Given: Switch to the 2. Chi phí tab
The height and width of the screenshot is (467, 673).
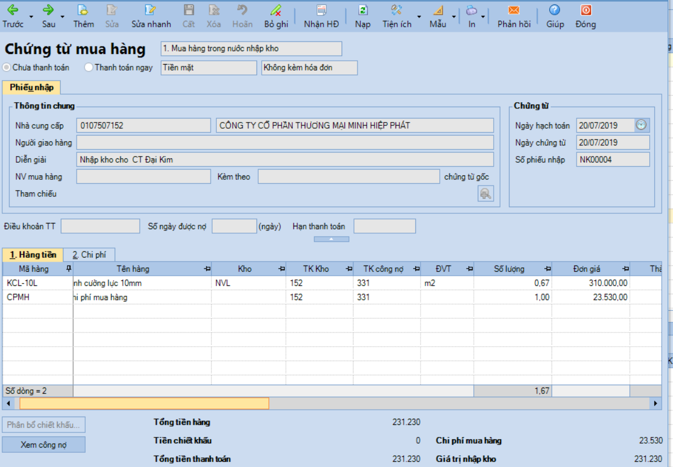Looking at the screenshot, I should click(x=89, y=255).
